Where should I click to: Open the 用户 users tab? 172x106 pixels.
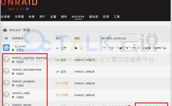coord(42,17)
